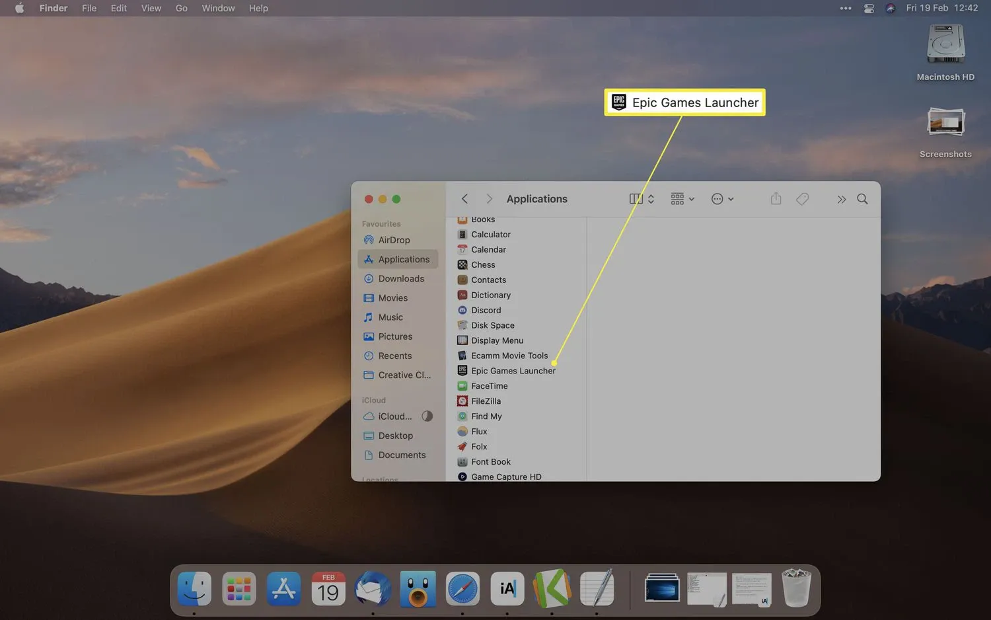Open the action ellipsis menu in Finder
This screenshot has height=620, width=991.
pyautogui.click(x=722, y=199)
